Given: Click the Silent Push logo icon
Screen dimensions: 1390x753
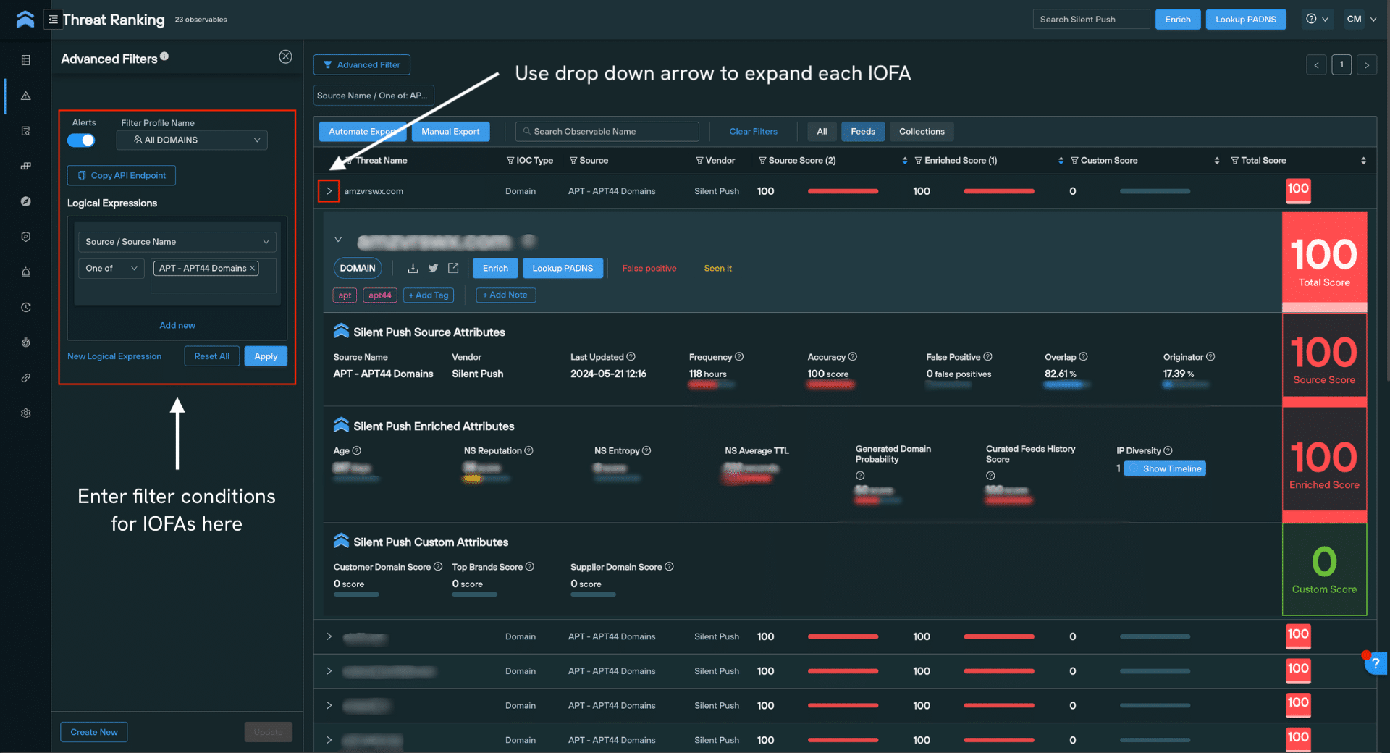Looking at the screenshot, I should coord(25,20).
